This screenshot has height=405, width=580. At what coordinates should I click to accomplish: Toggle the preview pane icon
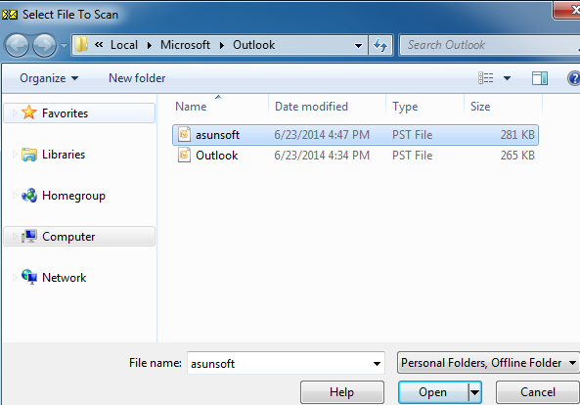pos(540,78)
